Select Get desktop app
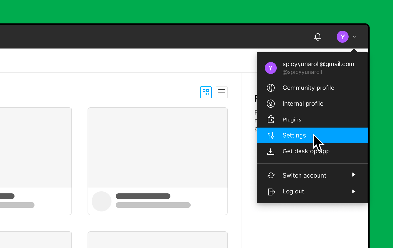The height and width of the screenshot is (248, 393). coord(306,151)
